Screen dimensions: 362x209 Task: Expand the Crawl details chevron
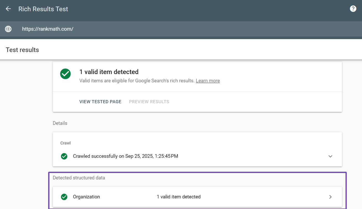point(330,156)
